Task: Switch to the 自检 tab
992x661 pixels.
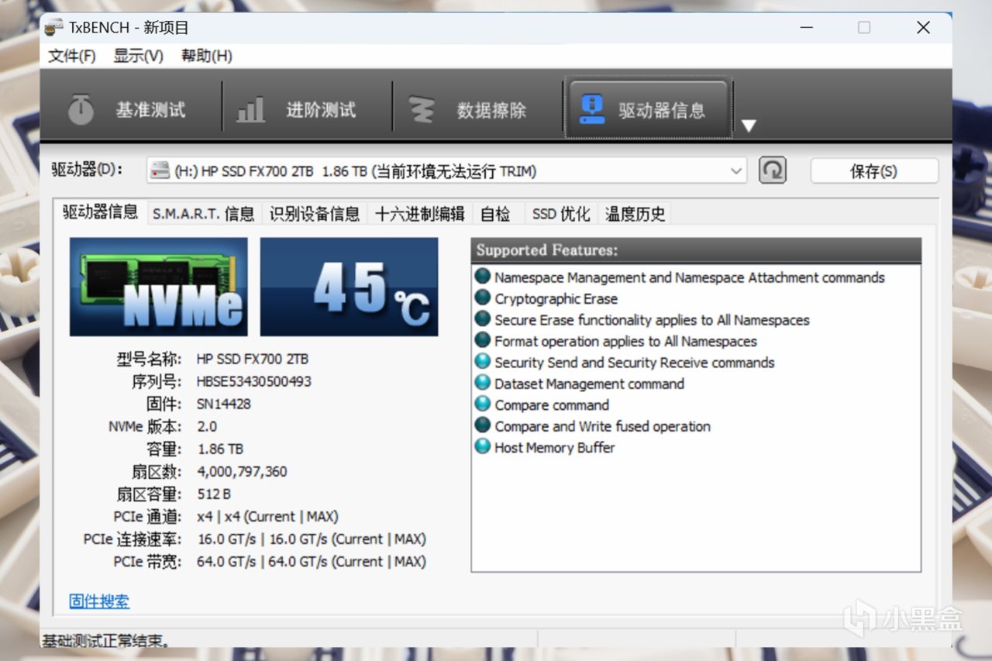Action: pyautogui.click(x=496, y=214)
